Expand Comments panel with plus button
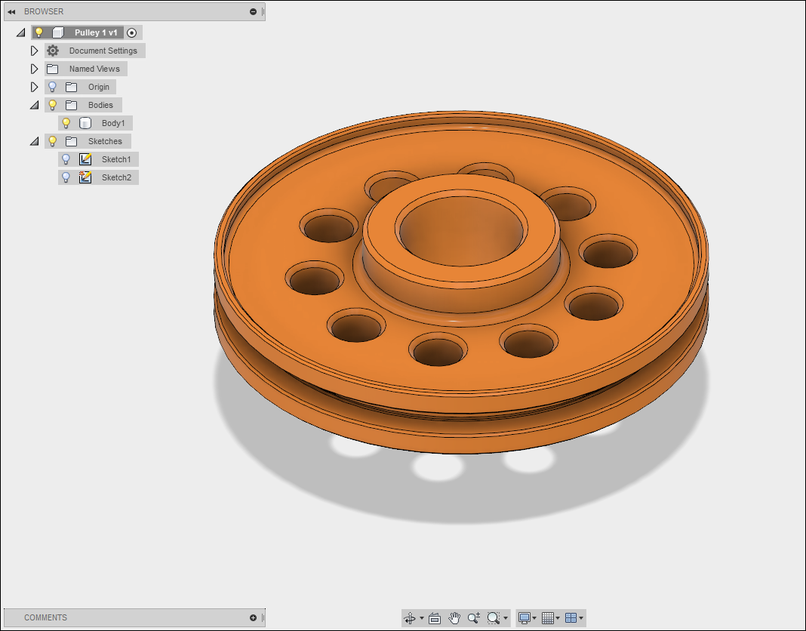The width and height of the screenshot is (806, 631). coord(253,617)
